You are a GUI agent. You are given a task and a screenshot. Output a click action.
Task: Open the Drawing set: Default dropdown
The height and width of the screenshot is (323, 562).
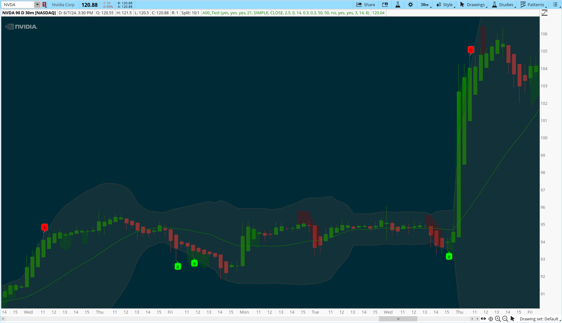[540, 319]
